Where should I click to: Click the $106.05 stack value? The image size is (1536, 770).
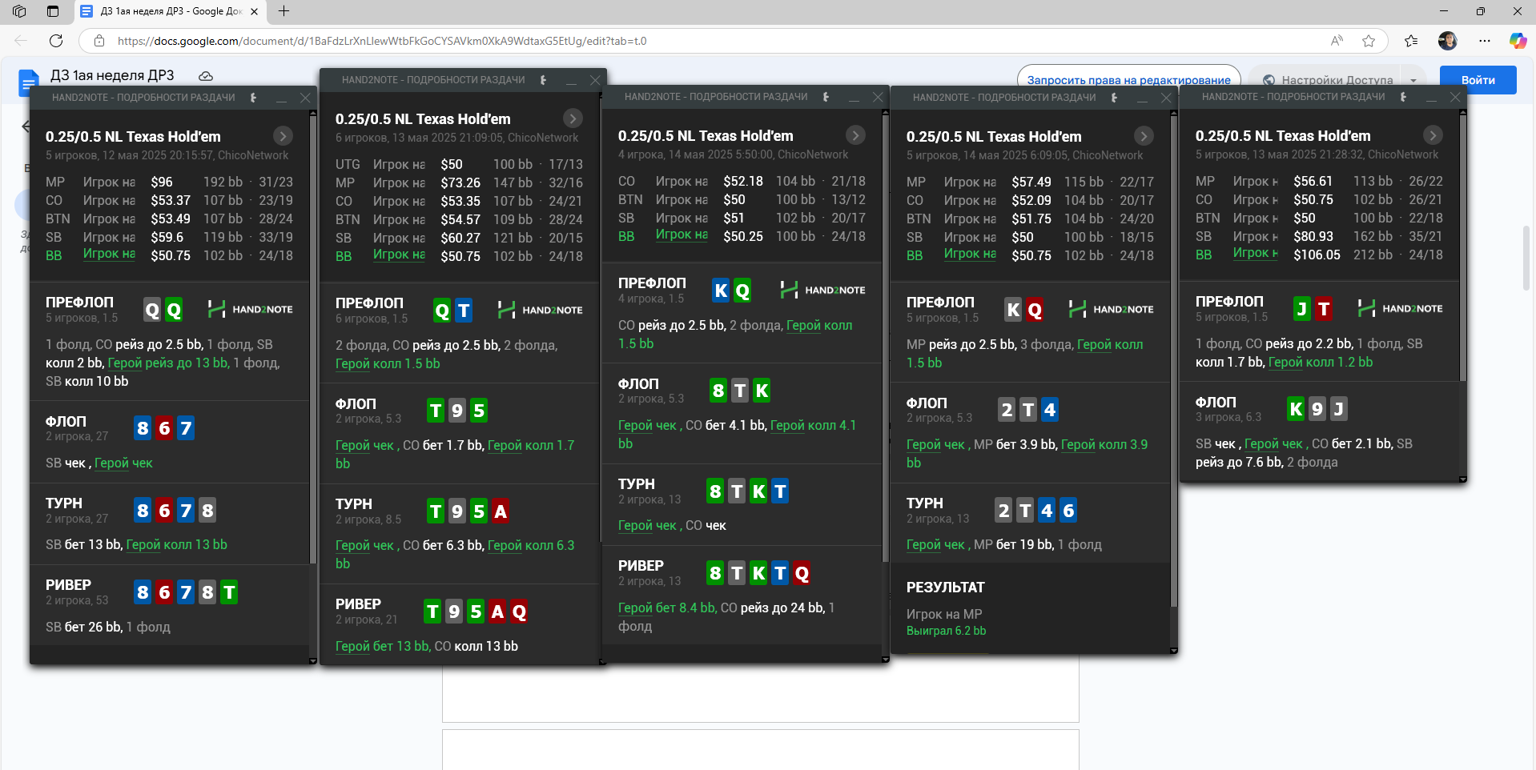[1317, 255]
